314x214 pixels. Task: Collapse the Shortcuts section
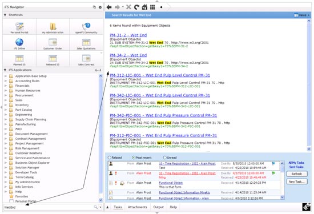coord(5,15)
